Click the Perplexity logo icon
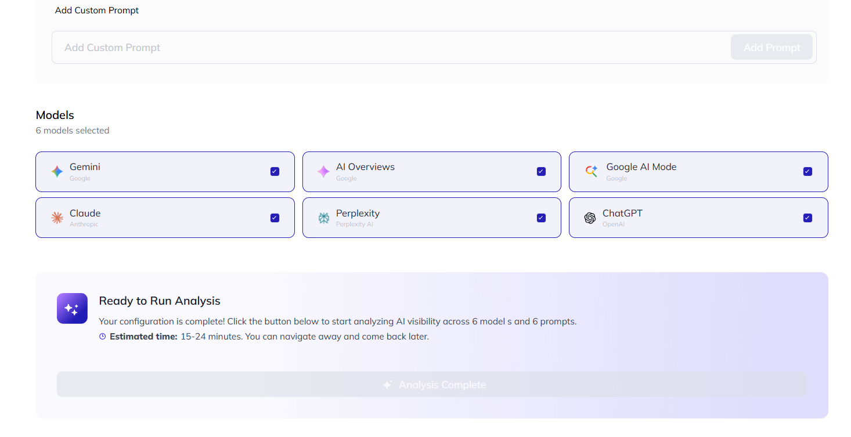 point(323,218)
